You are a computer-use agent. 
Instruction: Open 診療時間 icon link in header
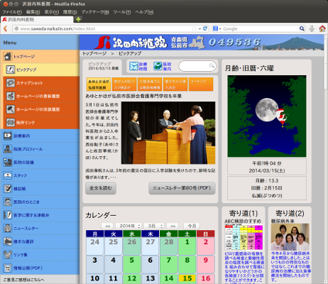(x=138, y=66)
